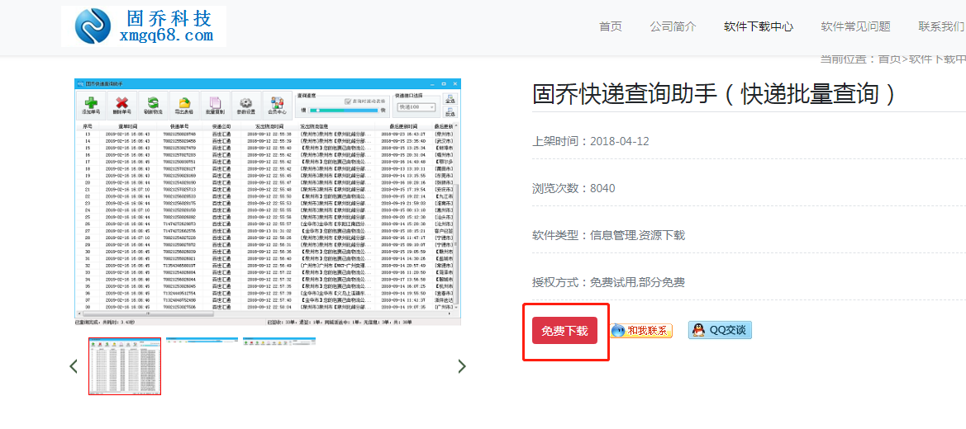Open 软件常见问题 navigation item
966x429 pixels.
(856, 26)
